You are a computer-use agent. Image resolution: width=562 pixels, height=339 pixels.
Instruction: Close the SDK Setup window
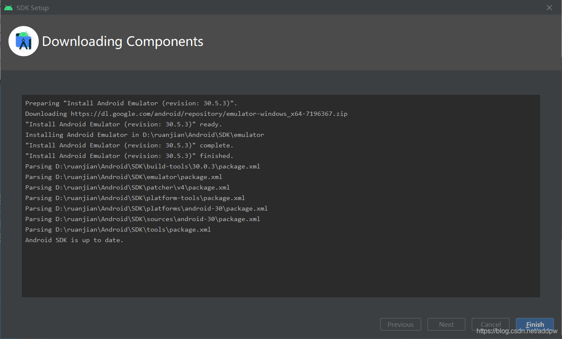point(549,8)
